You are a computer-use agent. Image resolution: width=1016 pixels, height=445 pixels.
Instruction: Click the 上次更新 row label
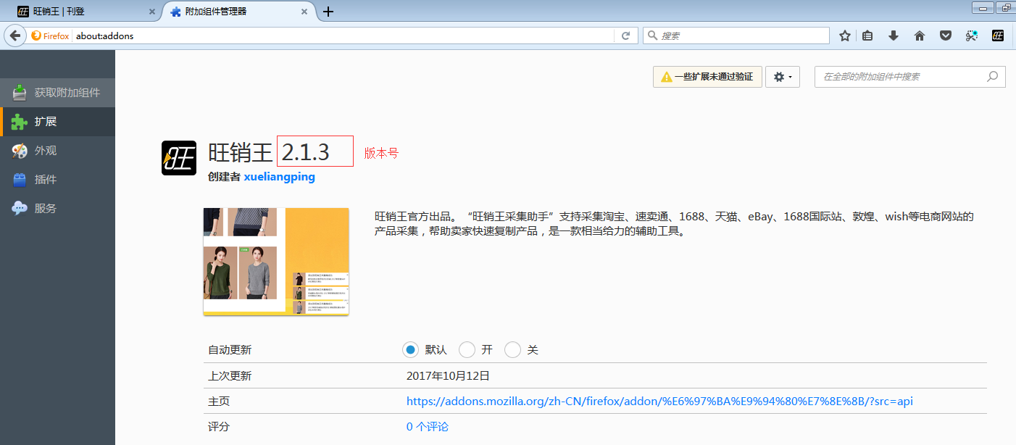230,376
